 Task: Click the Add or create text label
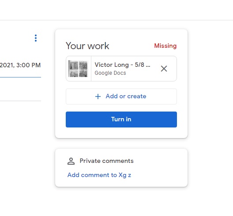point(126,96)
